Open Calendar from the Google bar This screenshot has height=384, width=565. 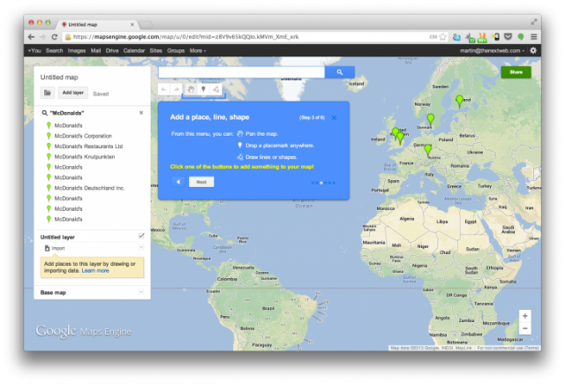(x=134, y=50)
